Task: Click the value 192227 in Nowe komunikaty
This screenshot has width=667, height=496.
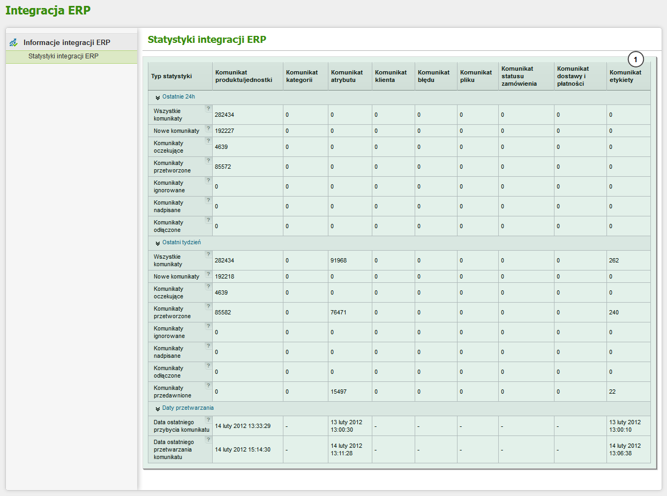Action: (x=224, y=131)
